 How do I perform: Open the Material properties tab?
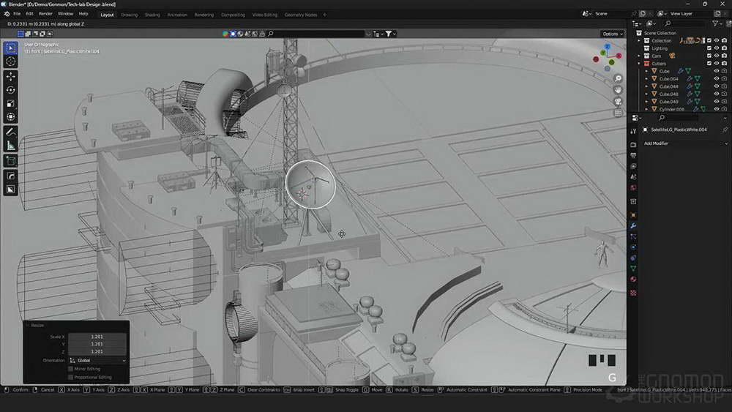(633, 280)
